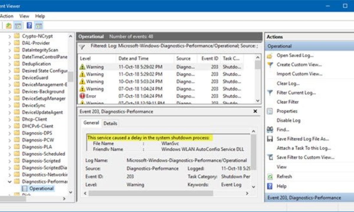Click the filter funnel icon above the event list
This screenshot has width=354, height=212.
click(x=82, y=47)
